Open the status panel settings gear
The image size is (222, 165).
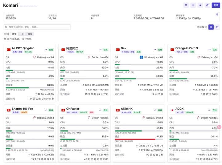click(217, 14)
